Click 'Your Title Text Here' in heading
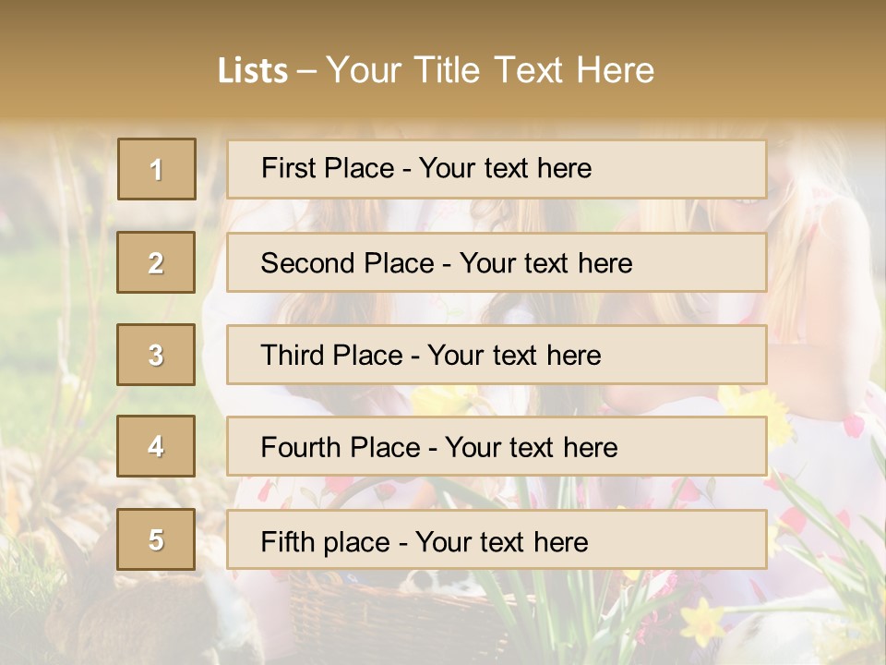 [x=490, y=70]
